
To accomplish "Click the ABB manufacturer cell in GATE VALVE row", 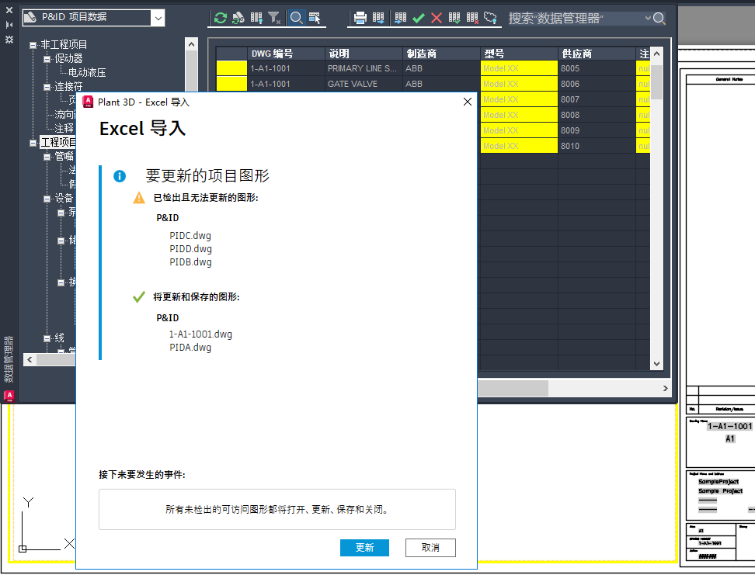I will coord(441,84).
